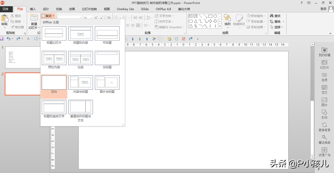This screenshot has height=173, width=334.
Task: Choose the Picture with Caption (图片与标题) layout
Action: [107, 84]
